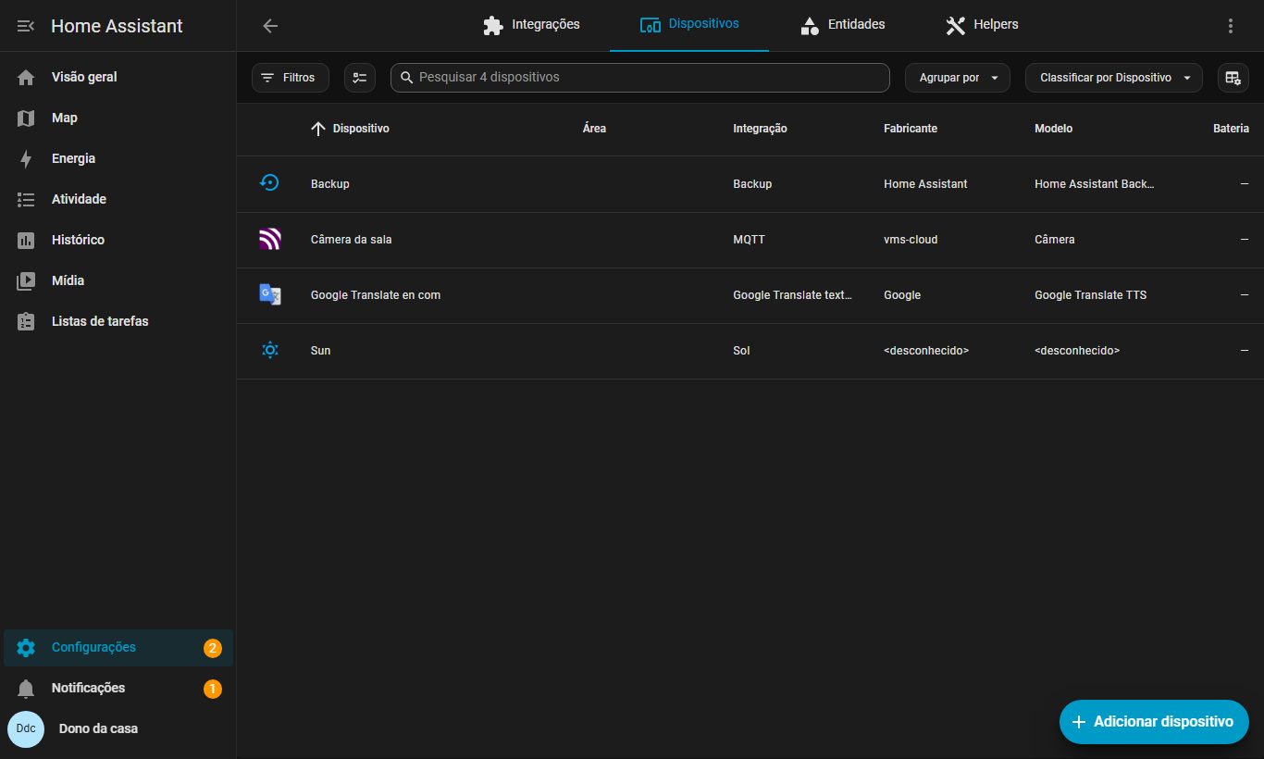
Task: Open the Histórico chart icon
Action: (26, 240)
